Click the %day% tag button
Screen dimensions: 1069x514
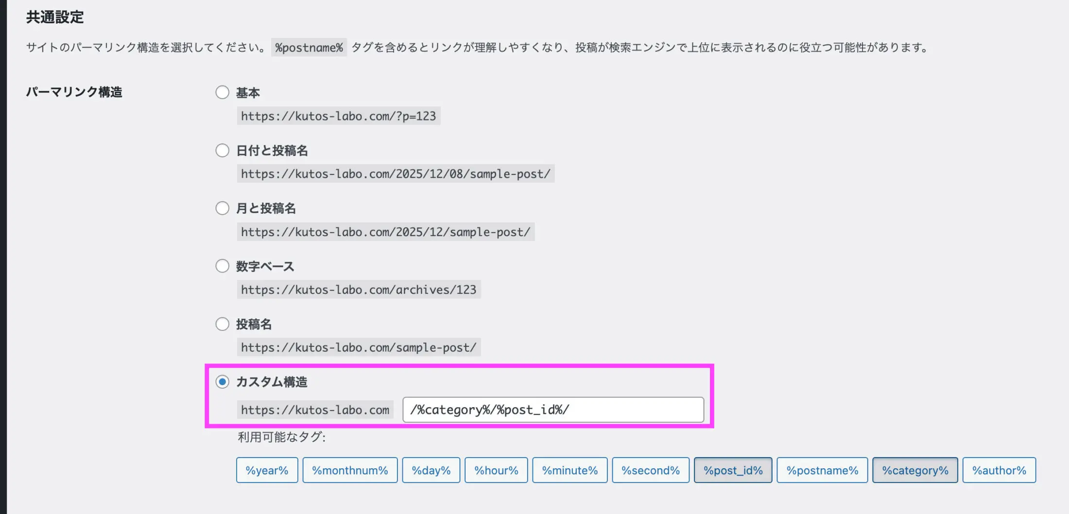[431, 470]
